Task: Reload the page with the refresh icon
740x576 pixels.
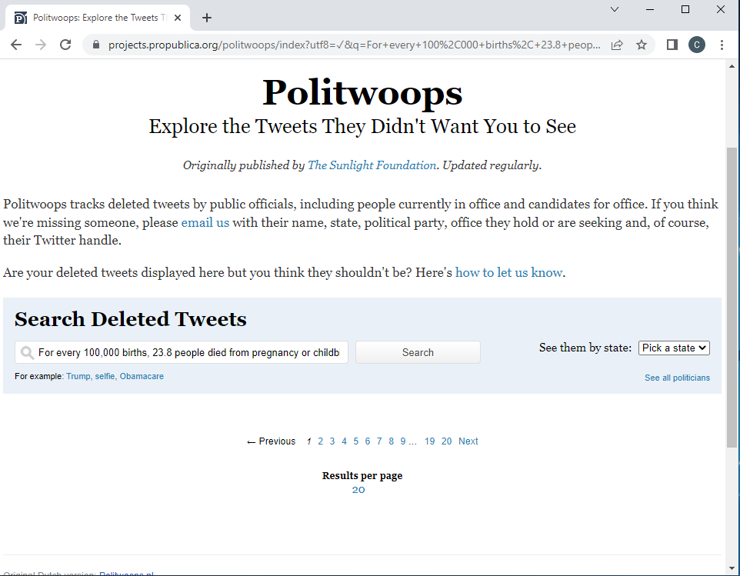Action: click(65, 45)
